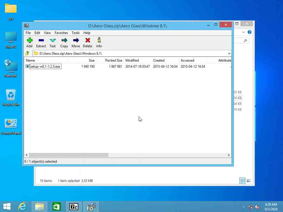Open File Explorer on the taskbar
283x212 pixels.
click(x=40, y=206)
